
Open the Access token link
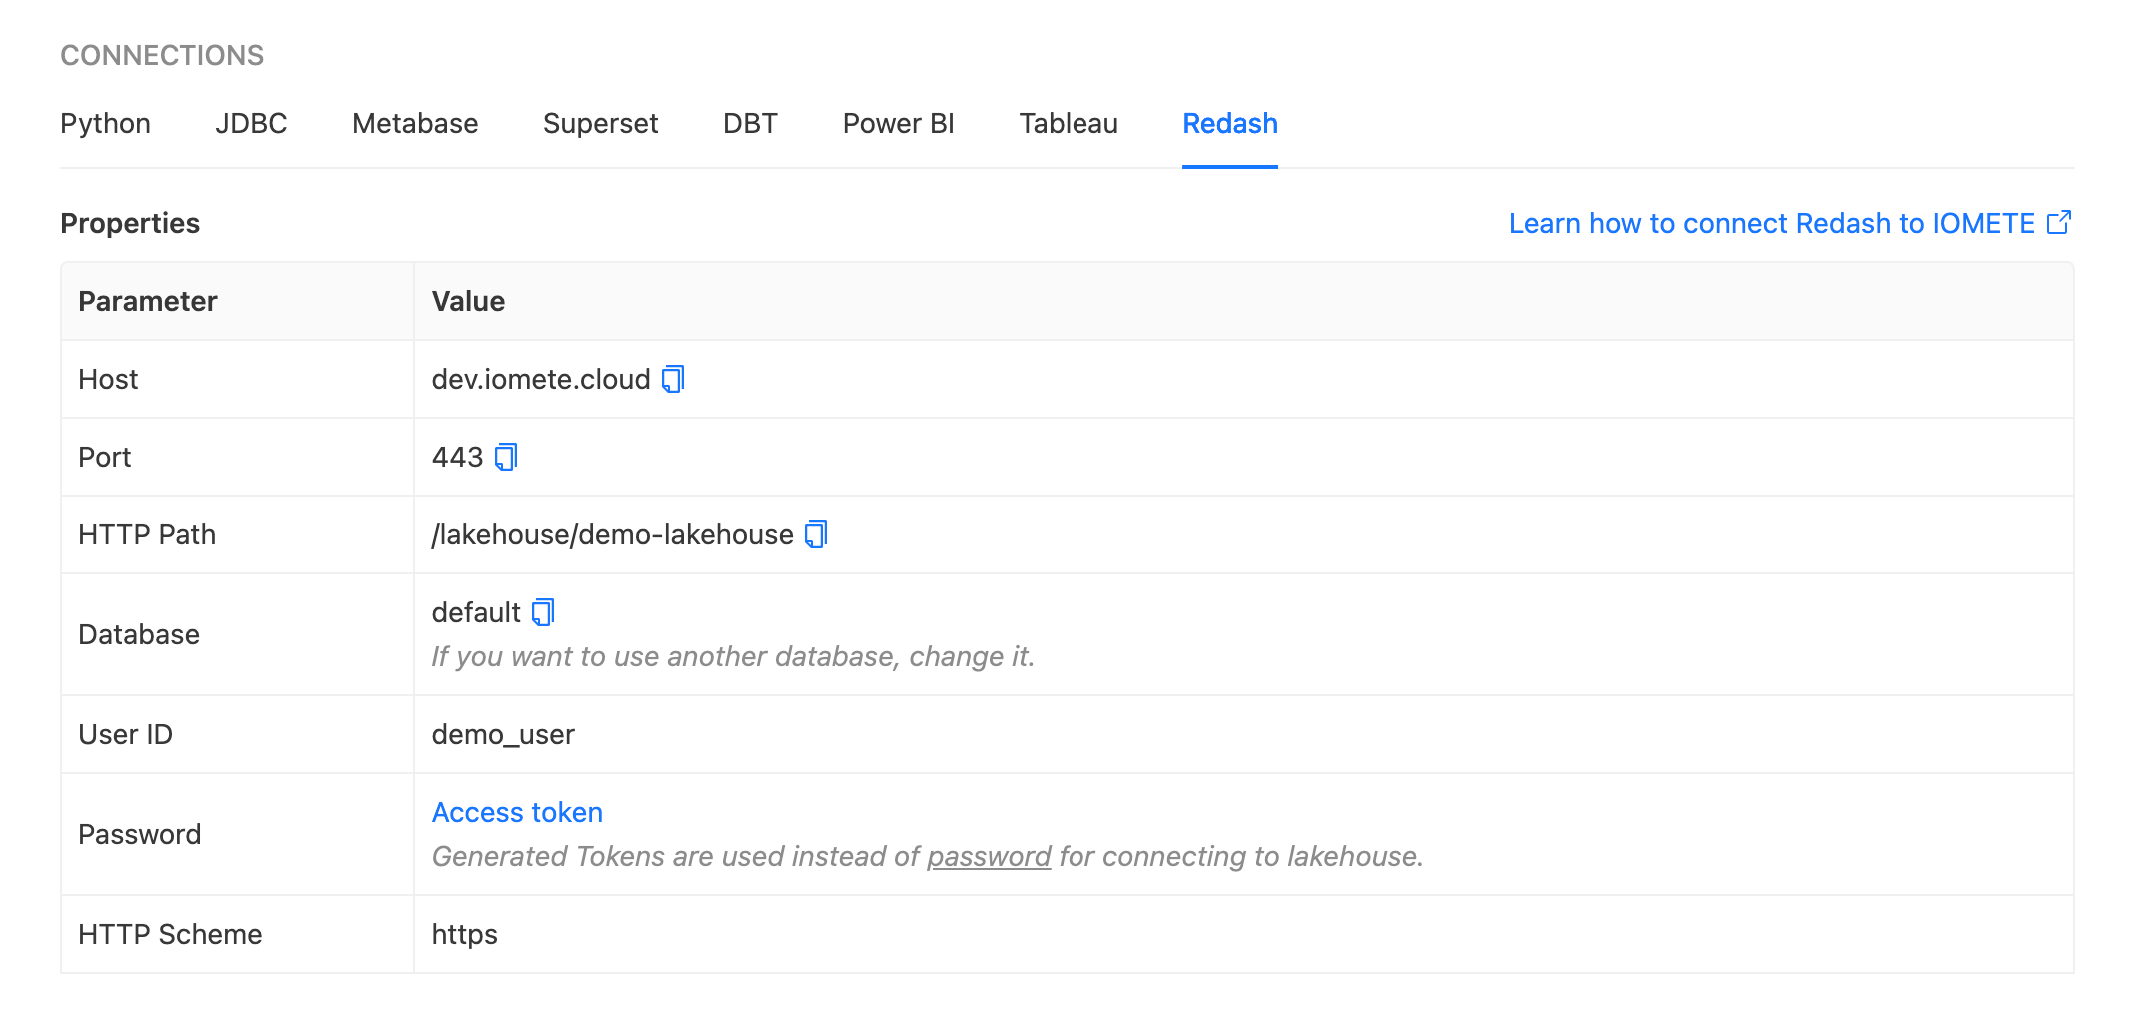[517, 813]
